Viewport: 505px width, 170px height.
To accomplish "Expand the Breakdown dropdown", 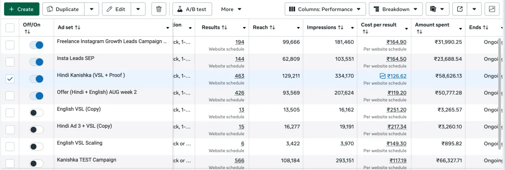I will (396, 9).
